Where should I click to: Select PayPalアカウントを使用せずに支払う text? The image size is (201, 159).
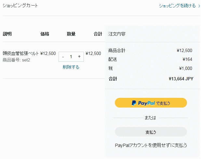151,145
